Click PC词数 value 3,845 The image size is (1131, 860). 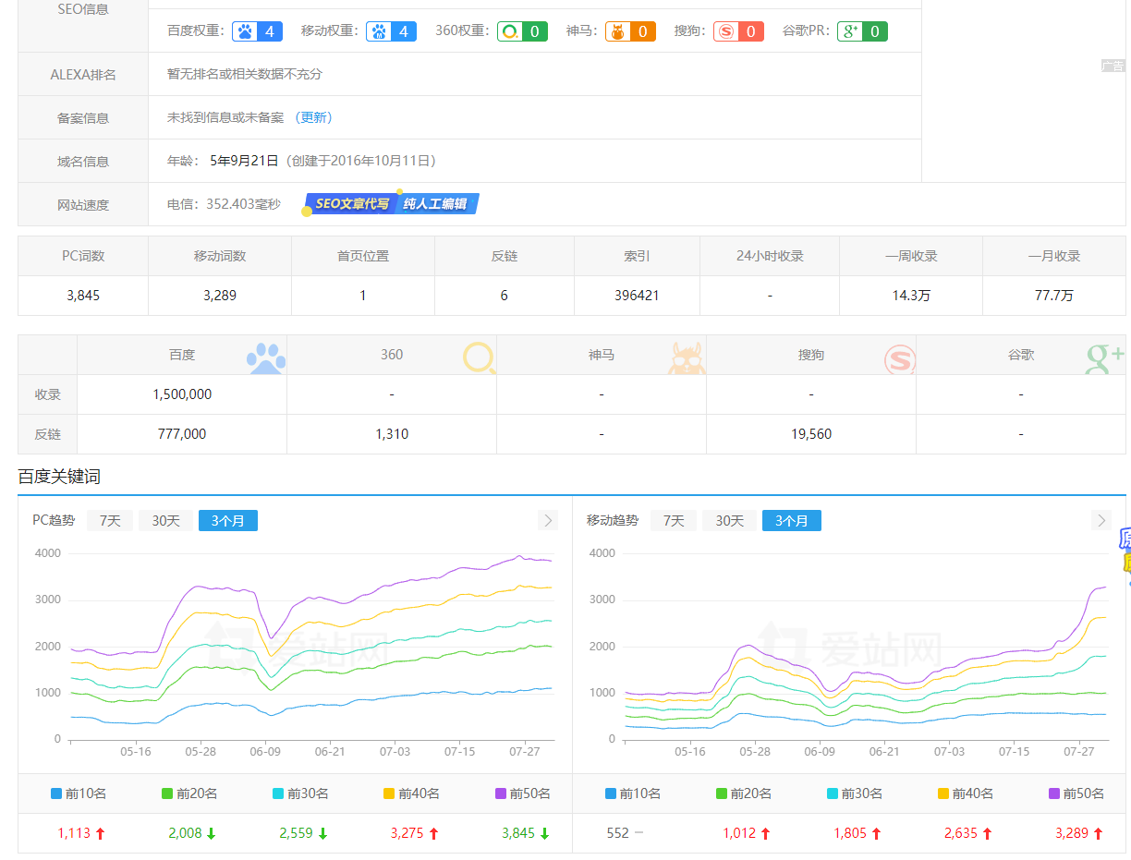(x=83, y=296)
